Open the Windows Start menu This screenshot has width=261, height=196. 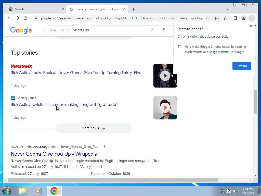7,191
